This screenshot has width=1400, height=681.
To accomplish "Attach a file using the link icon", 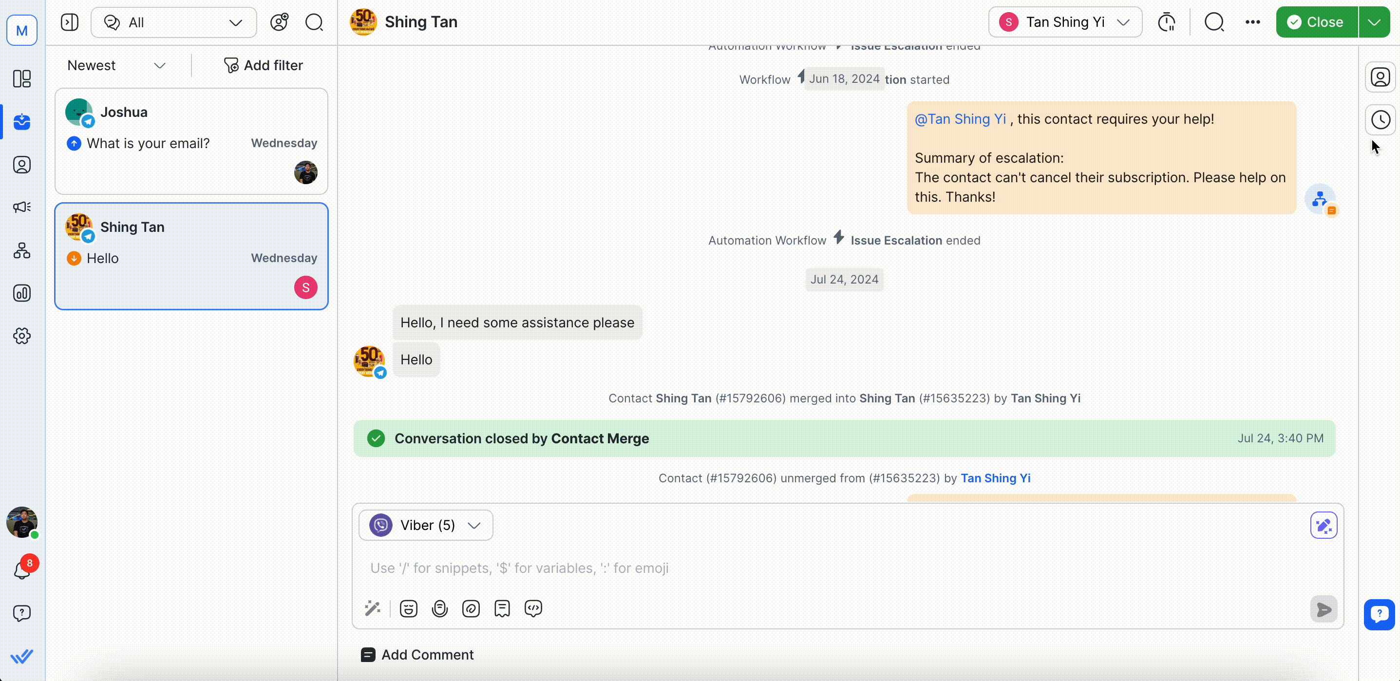I will click(x=471, y=608).
